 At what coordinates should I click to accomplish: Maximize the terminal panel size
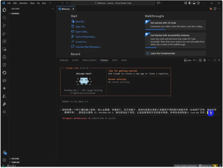pyautogui.click(x=215, y=60)
